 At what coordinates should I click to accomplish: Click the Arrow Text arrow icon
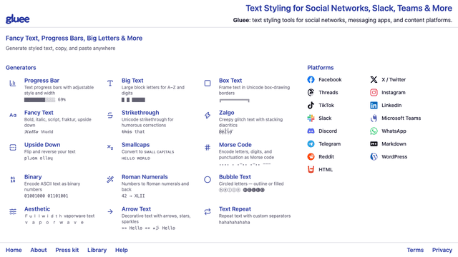click(x=110, y=211)
